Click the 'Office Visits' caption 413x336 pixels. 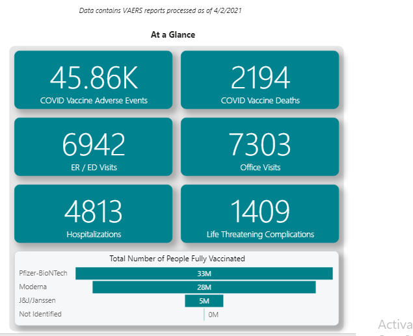[260, 167]
